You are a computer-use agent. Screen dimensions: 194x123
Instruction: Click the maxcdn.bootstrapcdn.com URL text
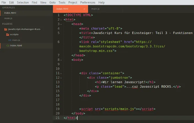tap(122, 46)
